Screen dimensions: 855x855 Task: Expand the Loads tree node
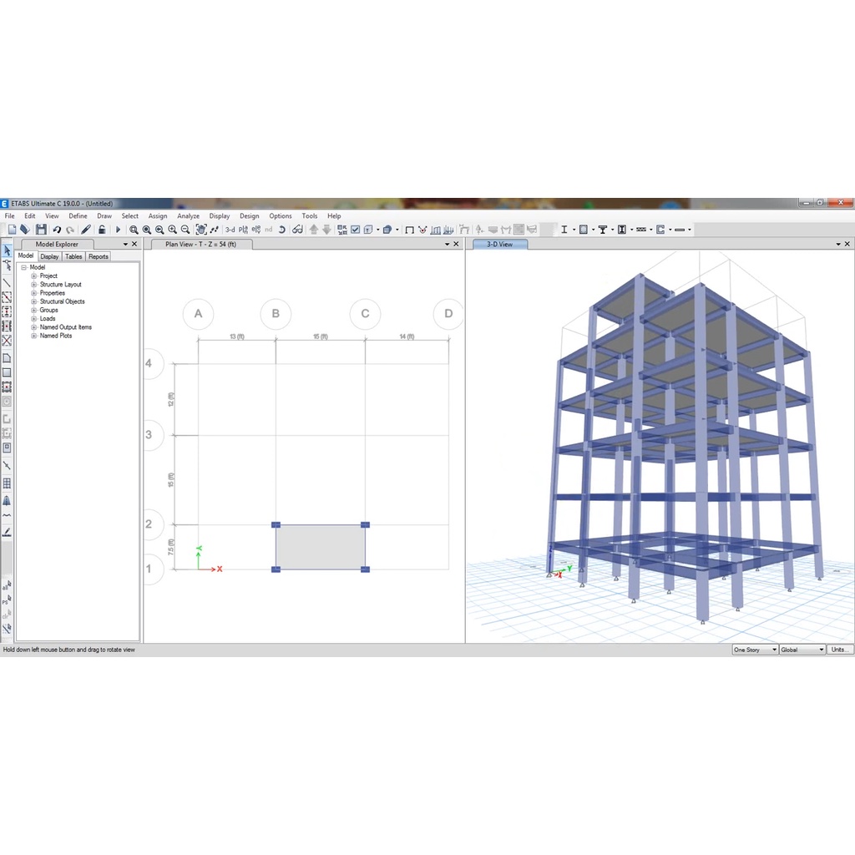click(34, 319)
